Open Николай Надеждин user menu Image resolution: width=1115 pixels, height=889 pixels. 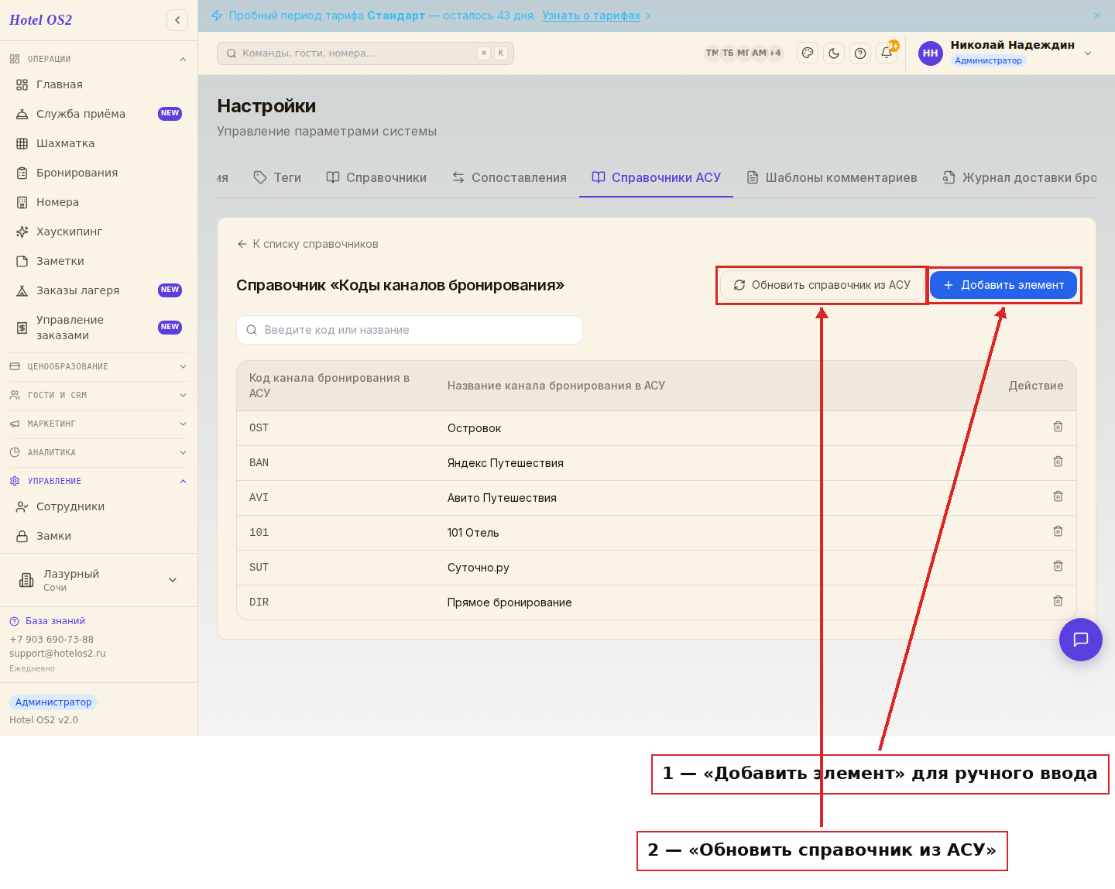pos(1006,53)
